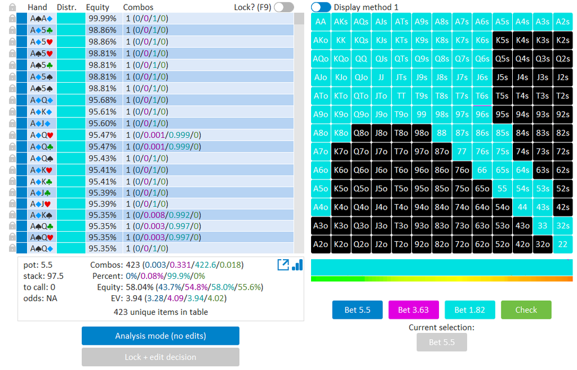Select the magenta Bet 3.63 button
The image size is (577, 370).
point(414,310)
